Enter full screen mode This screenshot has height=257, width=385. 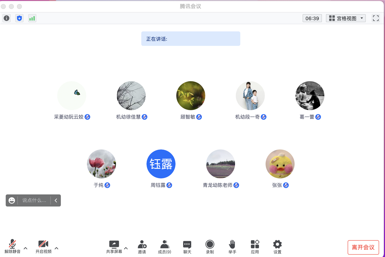375,18
